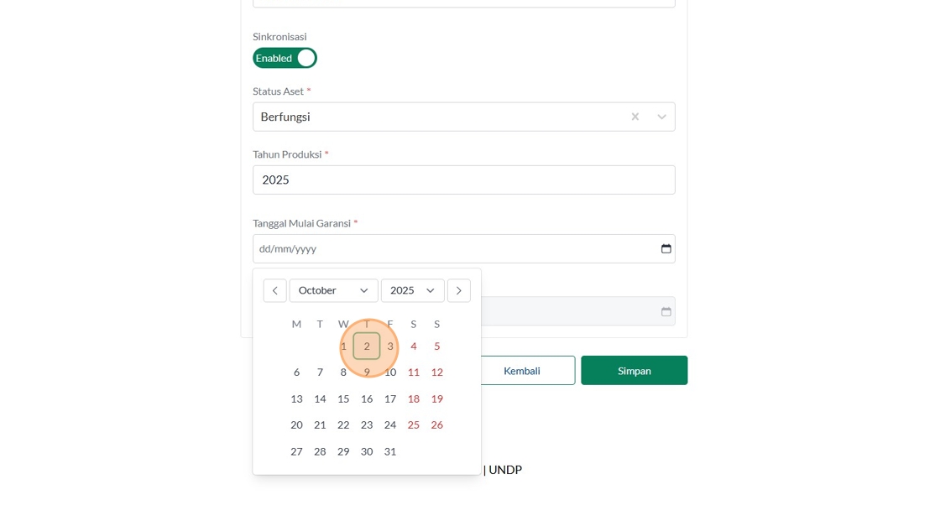This screenshot has width=940, height=526.
Task: Choose October 9 in the calendar
Action: pos(367,372)
